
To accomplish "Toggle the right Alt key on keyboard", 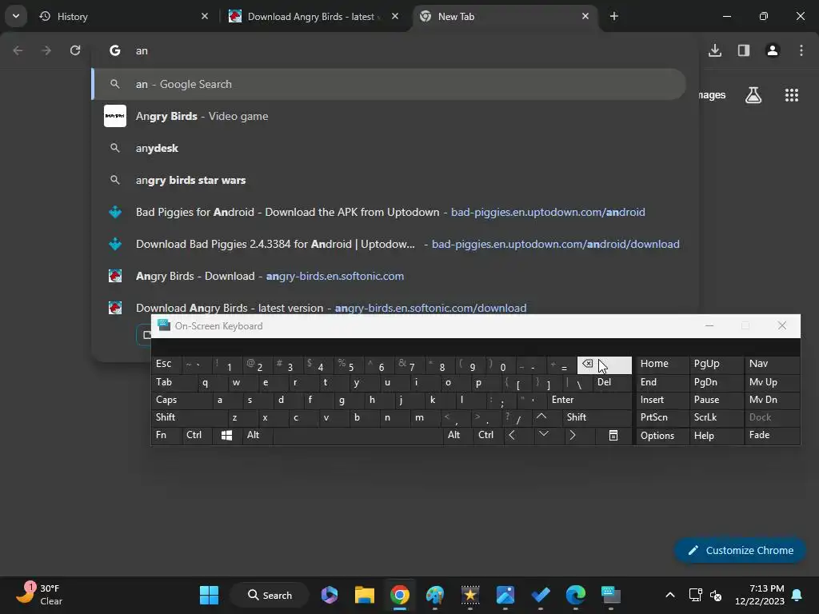I will 457,435.
